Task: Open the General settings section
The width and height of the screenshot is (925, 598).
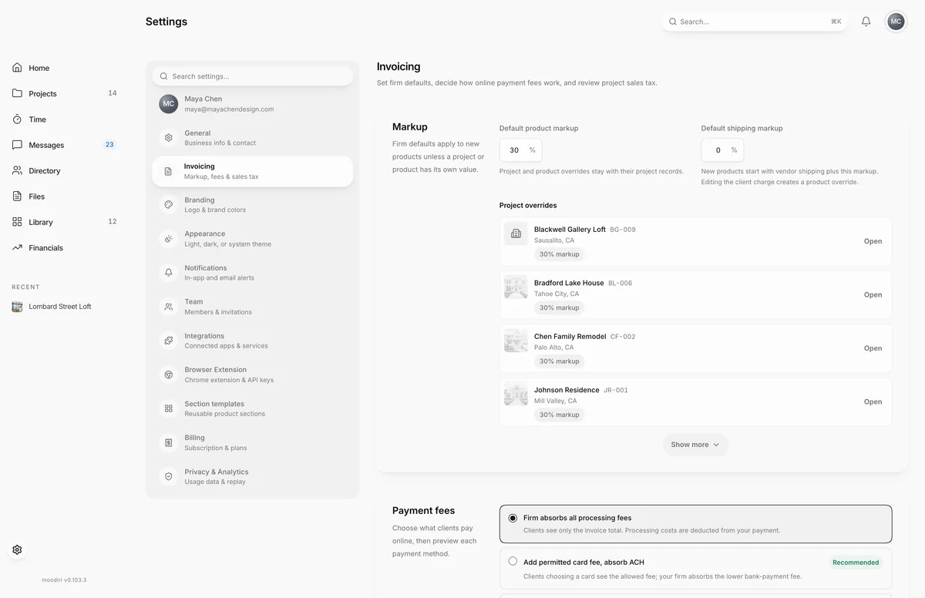Action: point(253,137)
